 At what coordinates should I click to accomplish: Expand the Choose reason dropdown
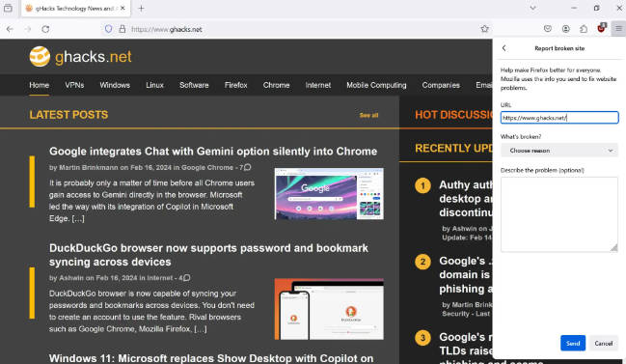tap(559, 151)
